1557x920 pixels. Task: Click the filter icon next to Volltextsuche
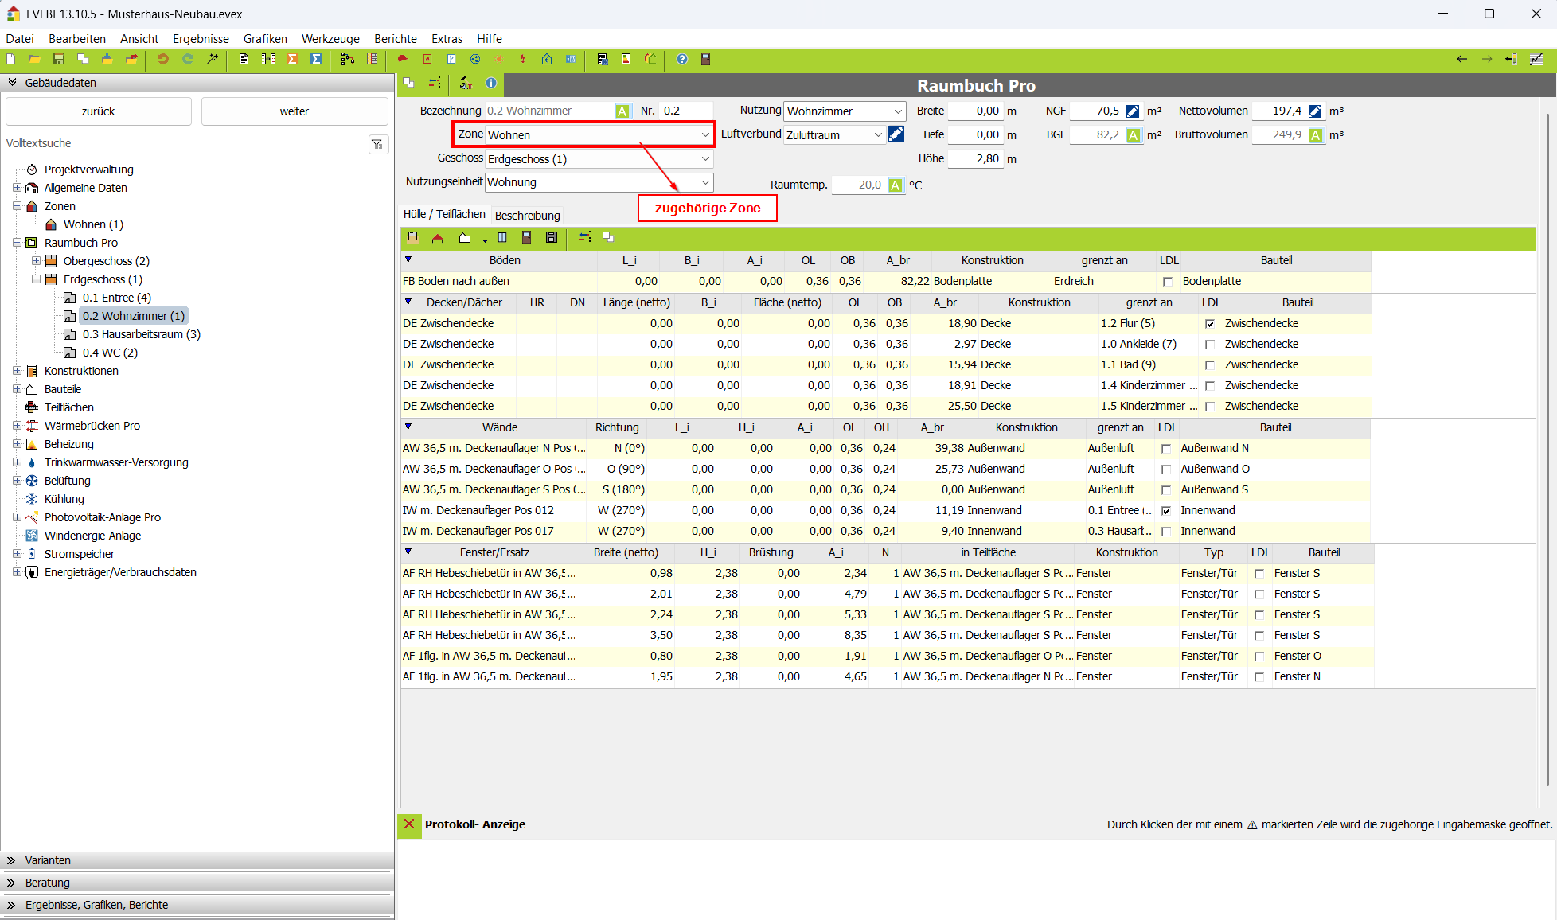pyautogui.click(x=378, y=144)
